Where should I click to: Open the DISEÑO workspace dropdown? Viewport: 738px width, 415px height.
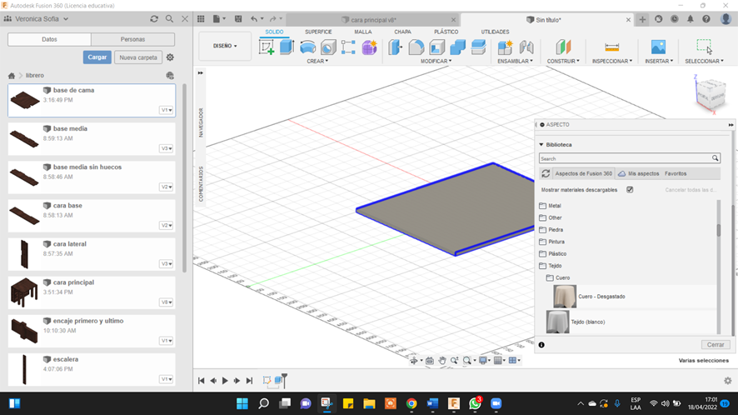pyautogui.click(x=225, y=47)
